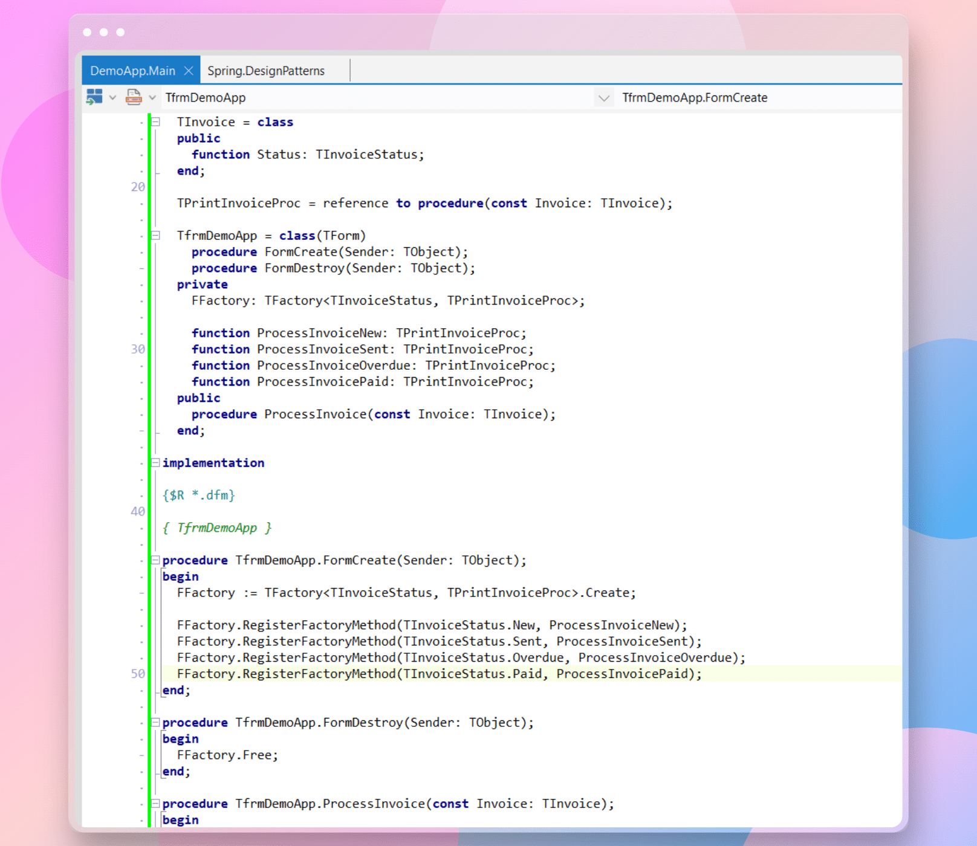Click 'function ProcessInvoiceSent' declaration

363,349
